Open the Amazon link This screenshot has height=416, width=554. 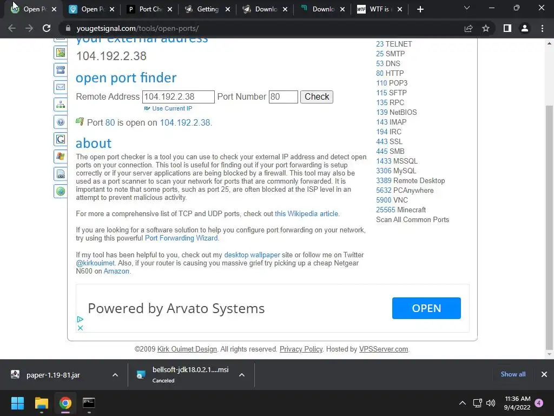click(x=116, y=271)
